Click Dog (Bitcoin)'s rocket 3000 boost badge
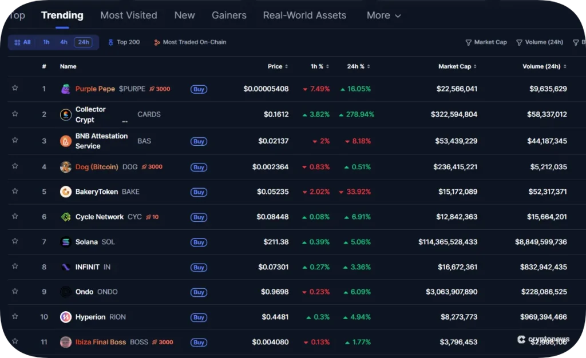586x358 pixels. tap(152, 167)
